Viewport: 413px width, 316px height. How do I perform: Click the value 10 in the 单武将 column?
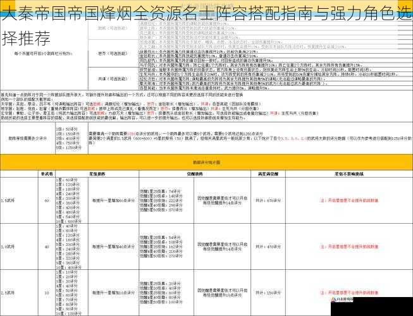(x=47, y=293)
